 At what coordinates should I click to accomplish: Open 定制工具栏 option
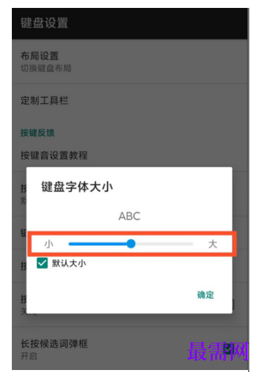pyautogui.click(x=129, y=100)
